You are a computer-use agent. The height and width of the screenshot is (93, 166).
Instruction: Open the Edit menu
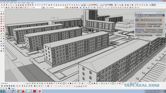tap(4, 3)
